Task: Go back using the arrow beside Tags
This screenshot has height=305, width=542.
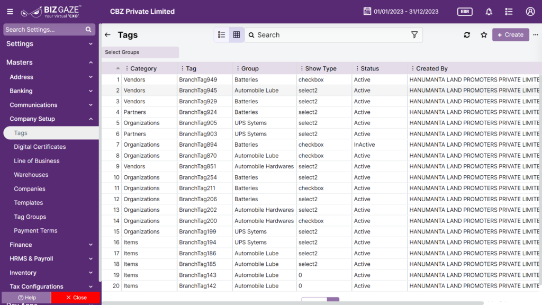Action: (107, 35)
